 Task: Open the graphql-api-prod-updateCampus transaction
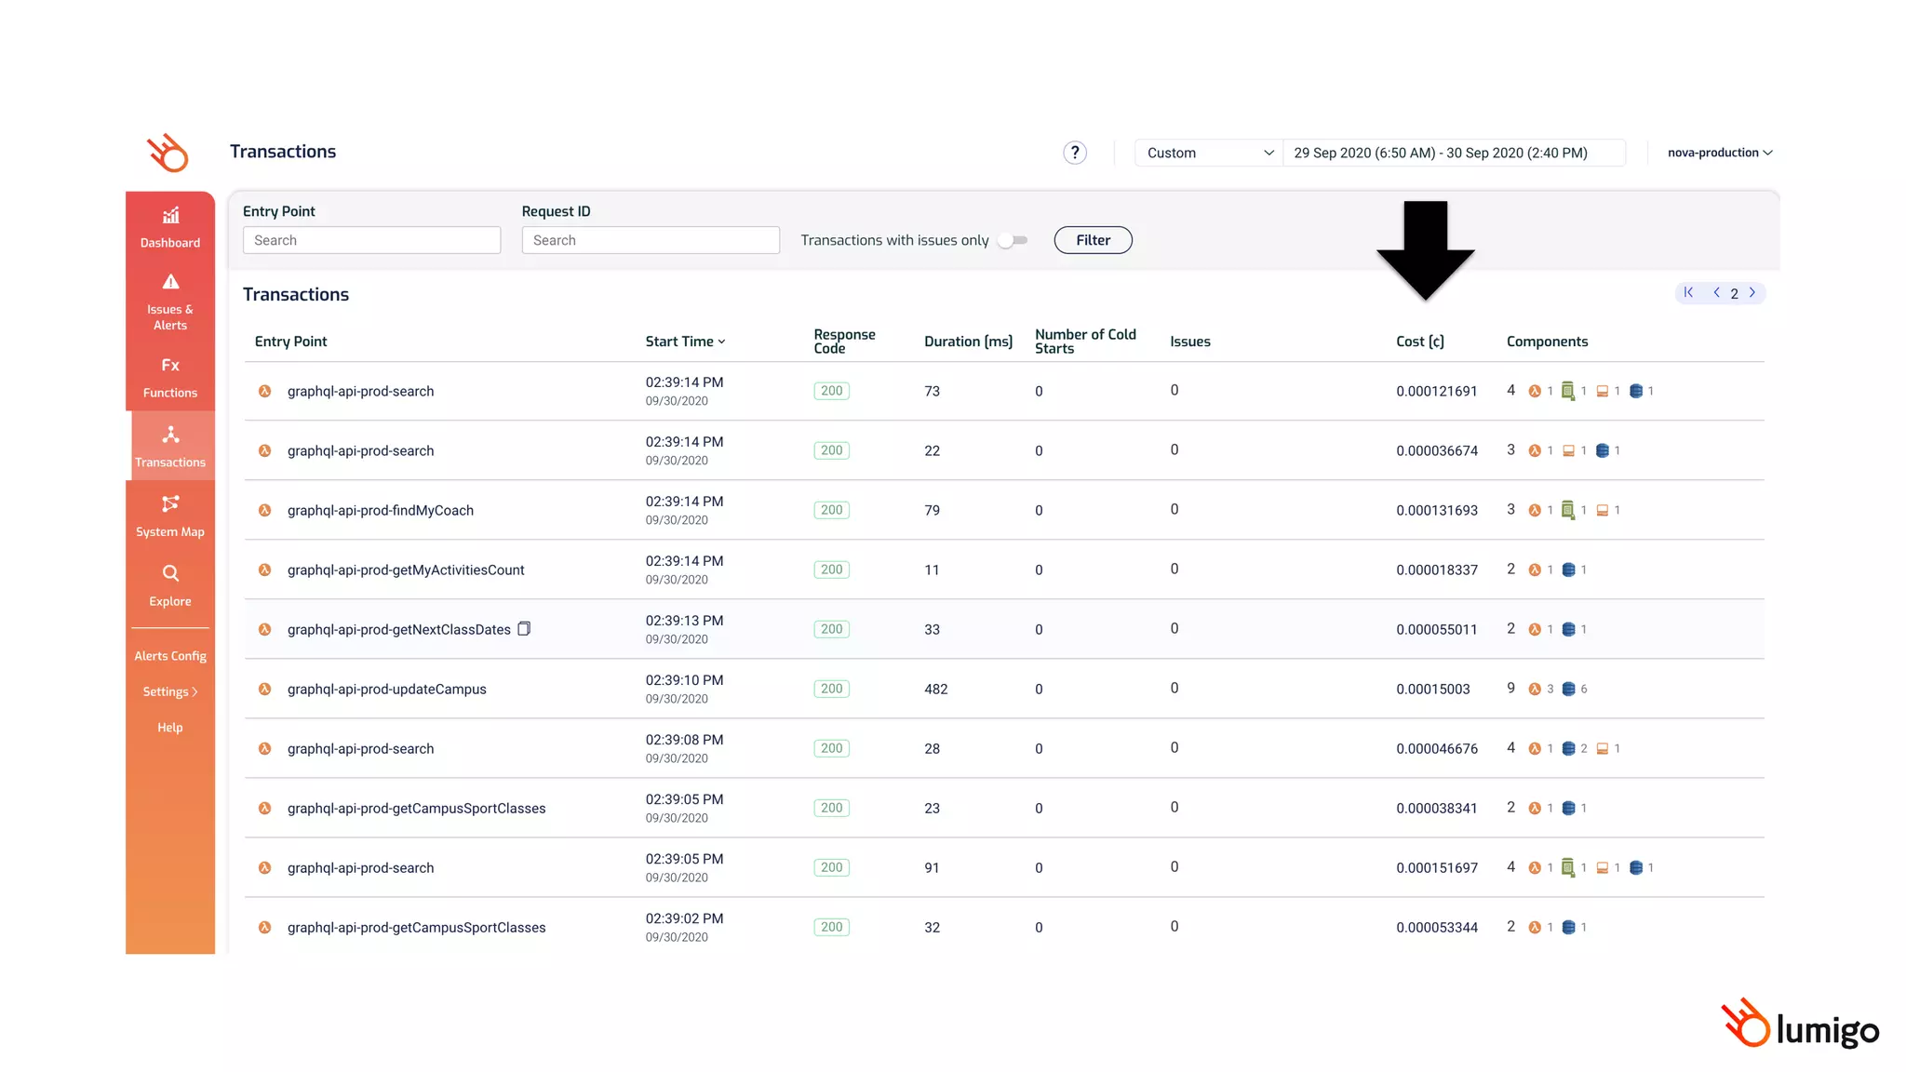[x=386, y=689]
